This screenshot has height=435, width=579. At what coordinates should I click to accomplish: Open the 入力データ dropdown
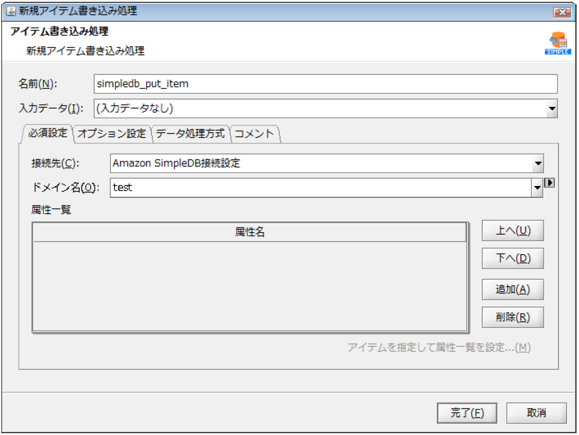(x=551, y=109)
